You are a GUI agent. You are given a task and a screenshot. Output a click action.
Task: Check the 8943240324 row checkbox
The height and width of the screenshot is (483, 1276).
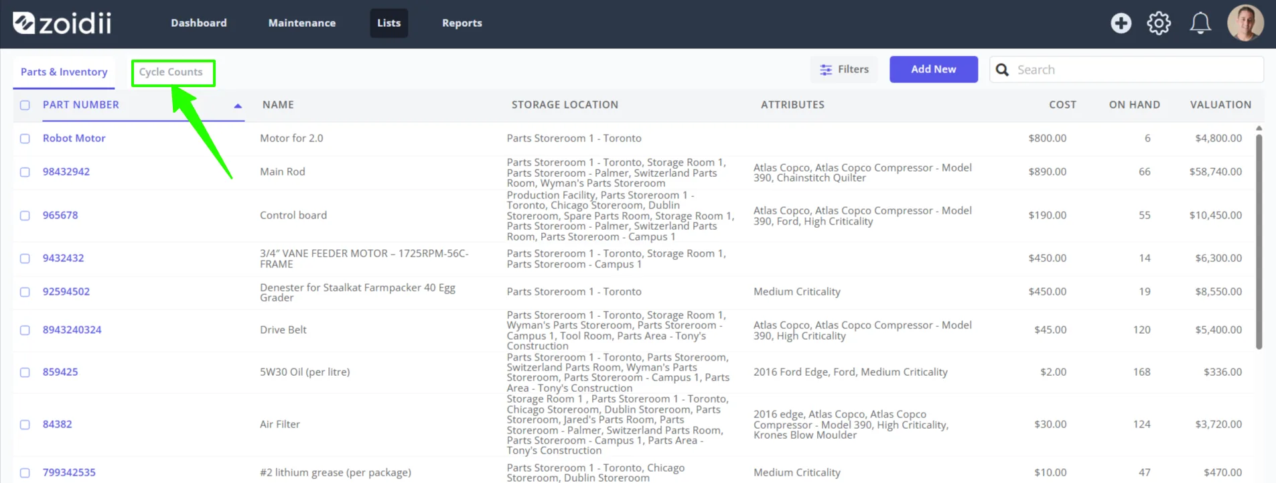tap(25, 330)
